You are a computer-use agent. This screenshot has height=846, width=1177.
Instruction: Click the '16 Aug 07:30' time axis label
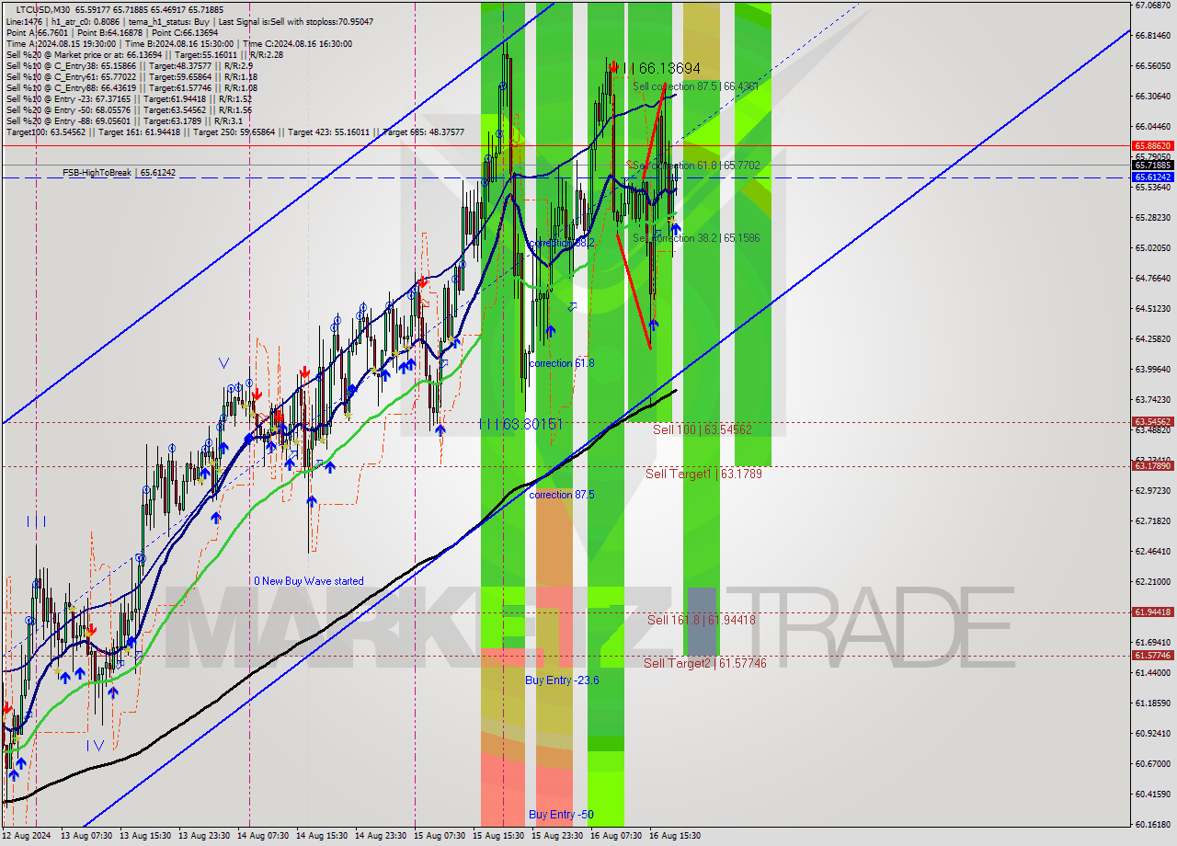[616, 836]
